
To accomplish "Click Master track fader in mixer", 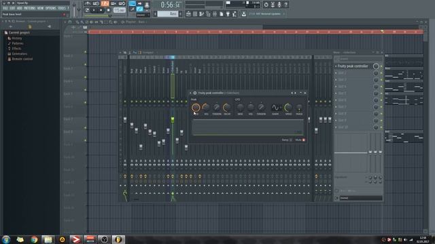I will pyautogui.click(x=125, y=119).
